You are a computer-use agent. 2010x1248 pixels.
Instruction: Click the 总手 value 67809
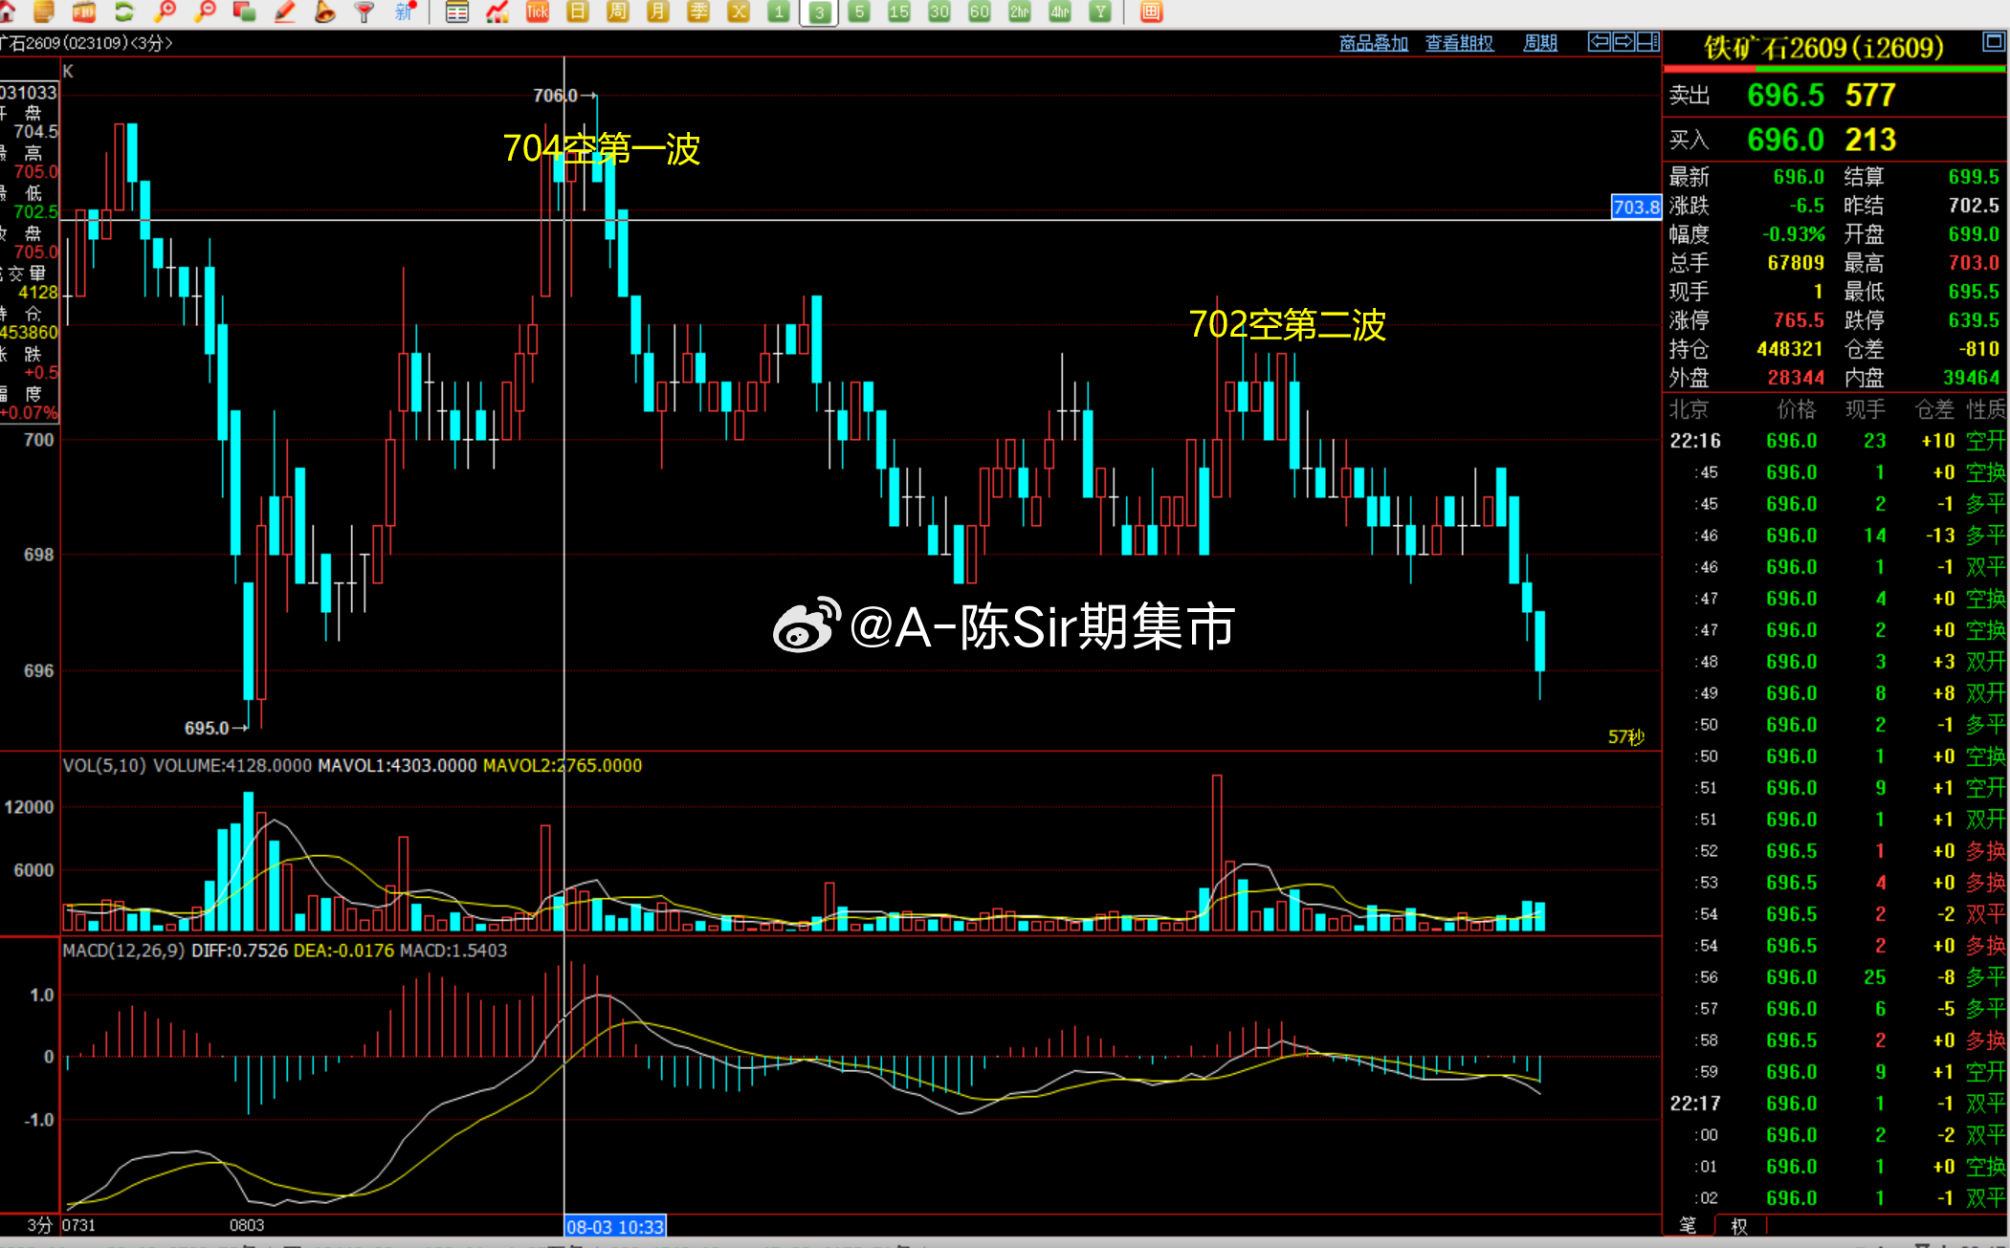(1796, 263)
